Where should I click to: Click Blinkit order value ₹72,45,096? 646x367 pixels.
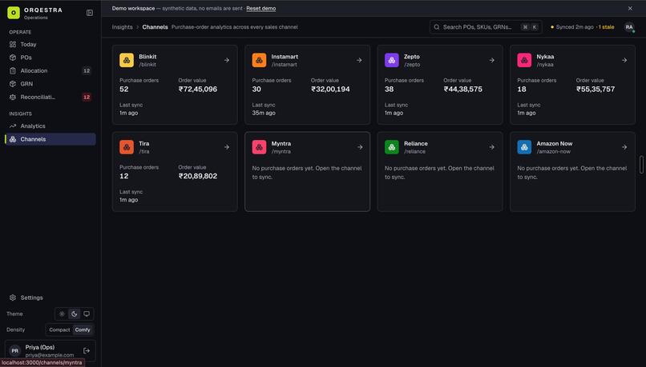(198, 90)
